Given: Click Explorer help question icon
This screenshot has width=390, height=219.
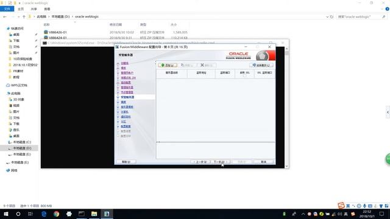Looking at the screenshot, I should pyautogui.click(x=388, y=9).
